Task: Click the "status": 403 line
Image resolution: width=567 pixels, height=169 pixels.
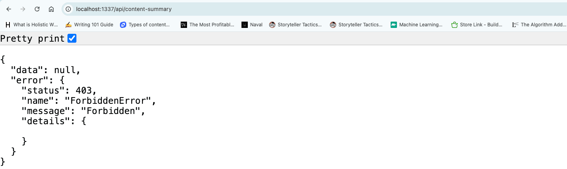Action: click(x=59, y=90)
